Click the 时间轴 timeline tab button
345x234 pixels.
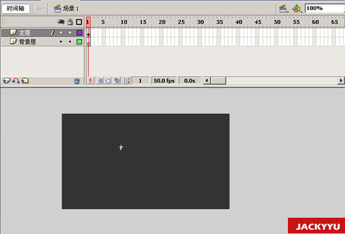tap(16, 9)
